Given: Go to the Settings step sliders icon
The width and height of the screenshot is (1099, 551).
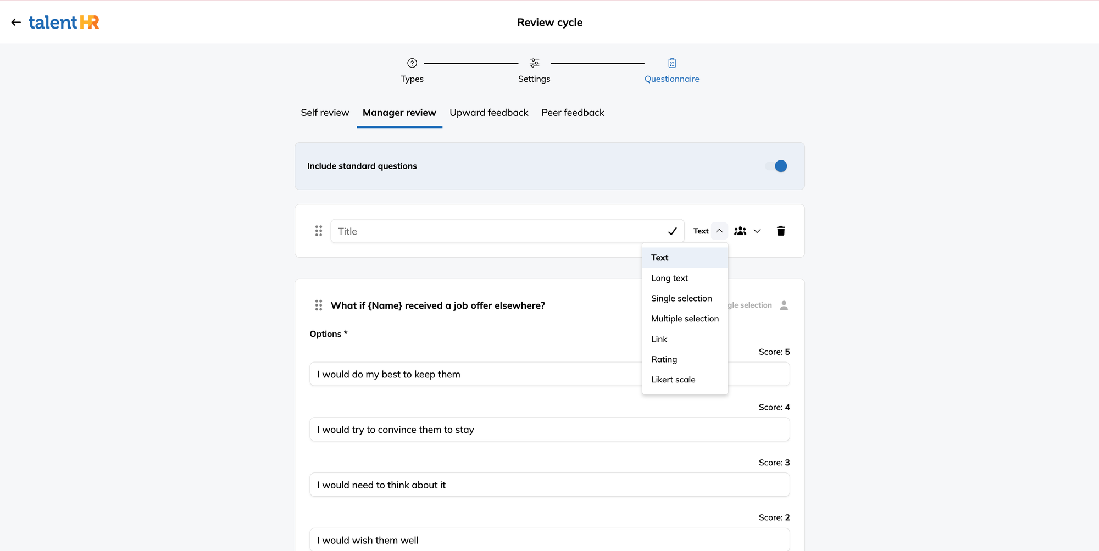Looking at the screenshot, I should [x=534, y=63].
